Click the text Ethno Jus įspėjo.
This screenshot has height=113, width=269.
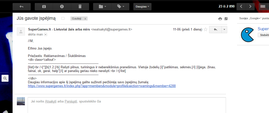[x=40, y=48]
